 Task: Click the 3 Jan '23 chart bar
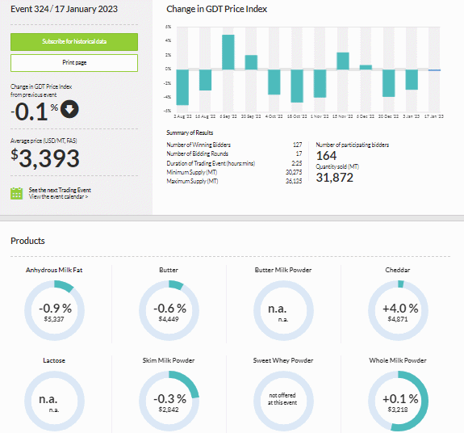pyautogui.click(x=412, y=80)
